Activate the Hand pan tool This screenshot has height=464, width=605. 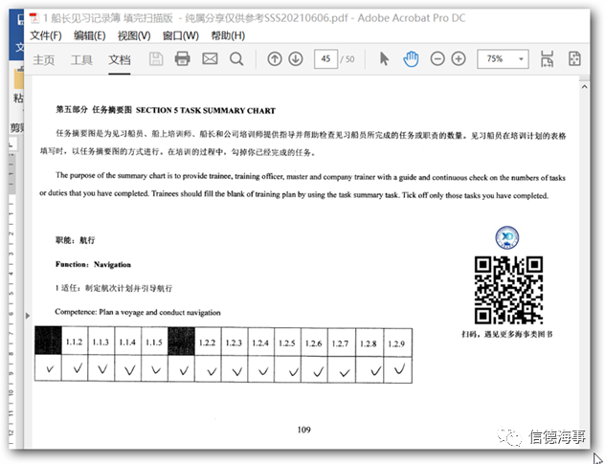[411, 59]
